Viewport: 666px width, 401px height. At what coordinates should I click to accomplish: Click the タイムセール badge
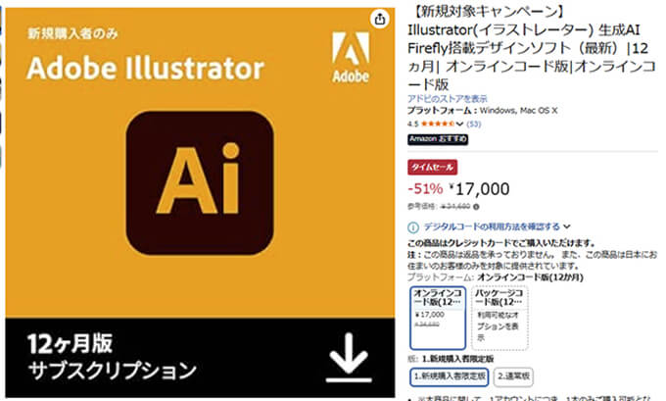[x=432, y=167]
